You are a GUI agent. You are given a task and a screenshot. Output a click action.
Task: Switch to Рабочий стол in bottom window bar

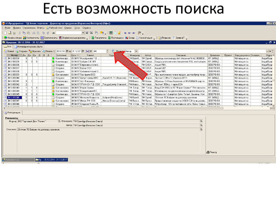[x=18, y=160]
